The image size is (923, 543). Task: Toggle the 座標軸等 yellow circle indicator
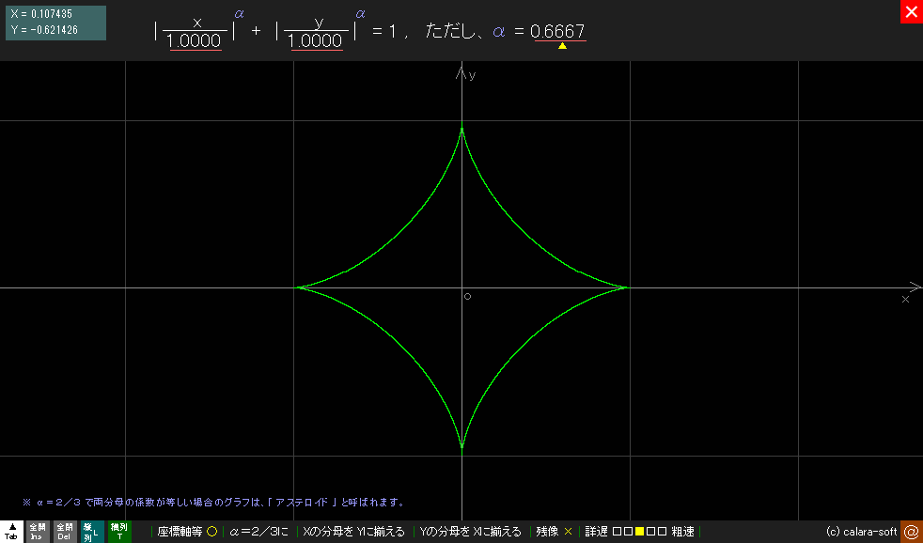(211, 532)
